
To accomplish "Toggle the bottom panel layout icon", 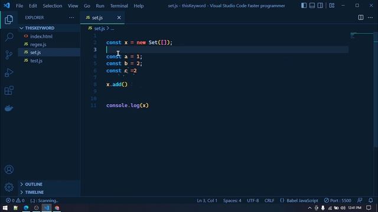I will tap(312, 5).
